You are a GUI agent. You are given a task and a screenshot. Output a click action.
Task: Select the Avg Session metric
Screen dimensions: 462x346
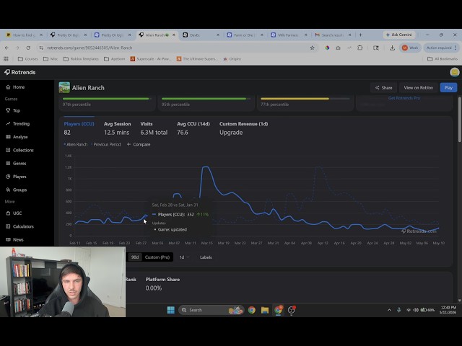[x=117, y=128]
